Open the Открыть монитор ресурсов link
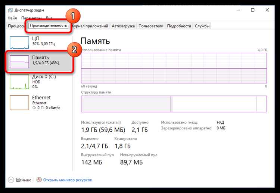 click(x=68, y=180)
